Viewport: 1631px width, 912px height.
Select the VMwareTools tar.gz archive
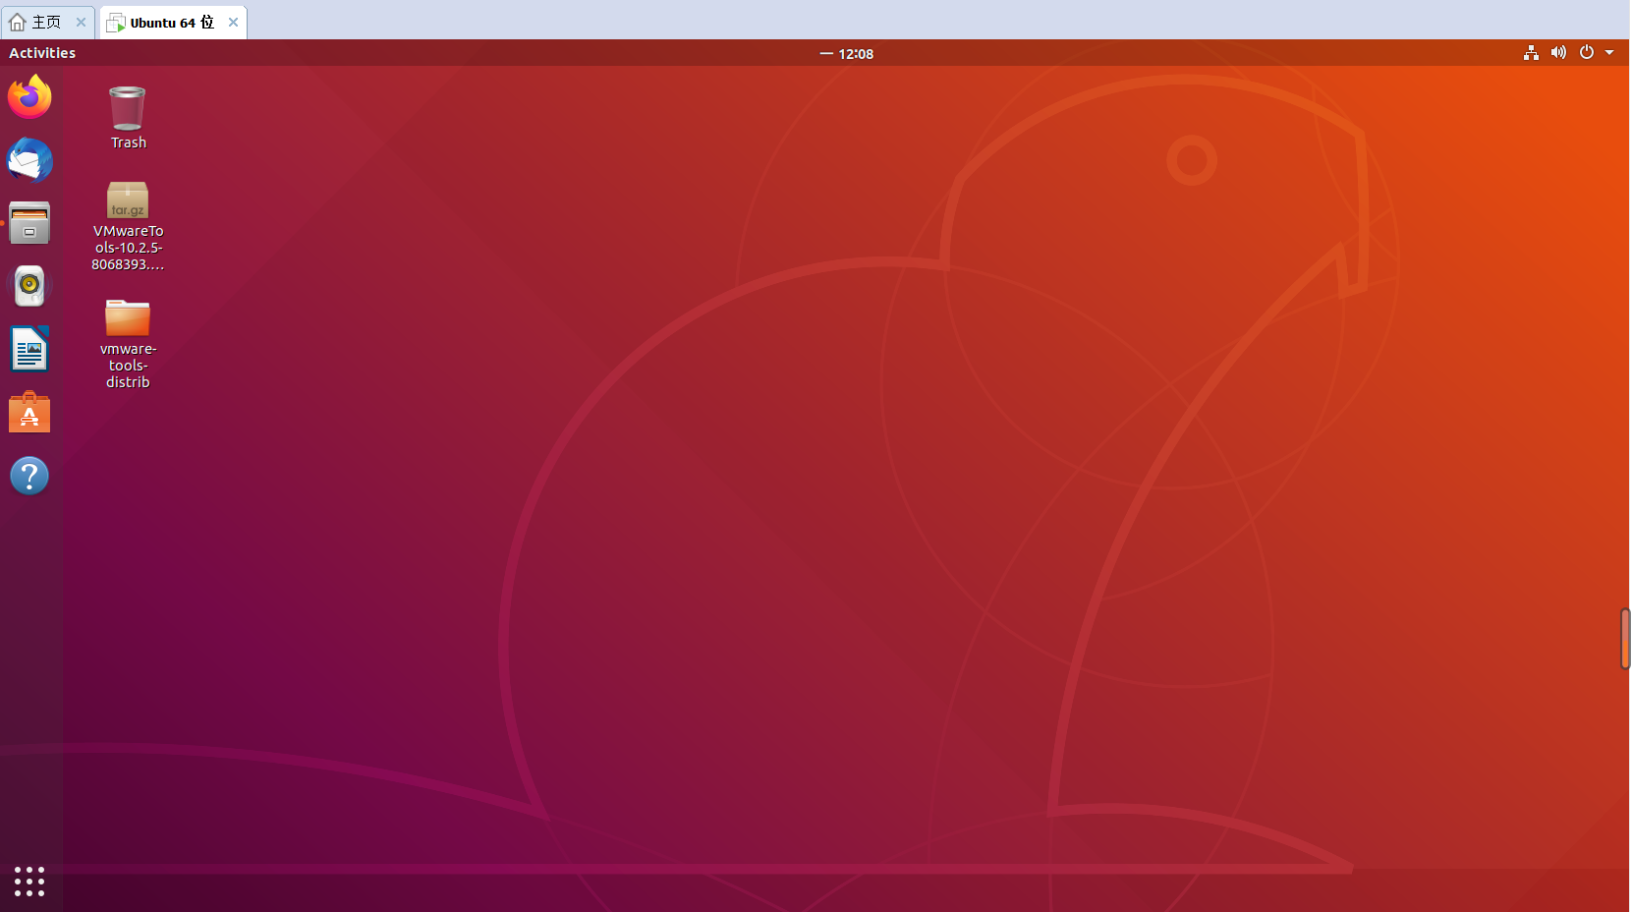click(128, 226)
